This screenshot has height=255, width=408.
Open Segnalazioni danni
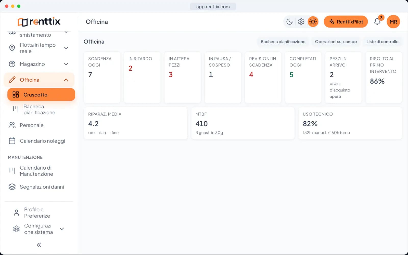pos(39,187)
